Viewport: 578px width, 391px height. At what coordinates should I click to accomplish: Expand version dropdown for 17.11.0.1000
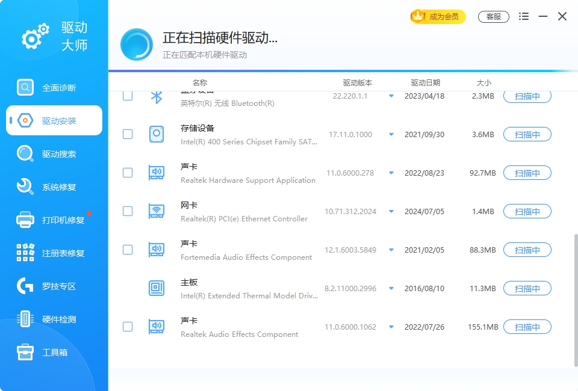391,134
